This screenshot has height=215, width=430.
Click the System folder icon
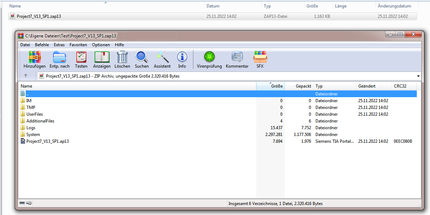click(23, 135)
